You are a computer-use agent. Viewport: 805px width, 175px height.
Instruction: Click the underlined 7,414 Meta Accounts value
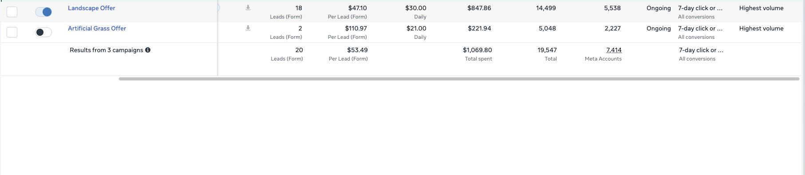tap(614, 50)
